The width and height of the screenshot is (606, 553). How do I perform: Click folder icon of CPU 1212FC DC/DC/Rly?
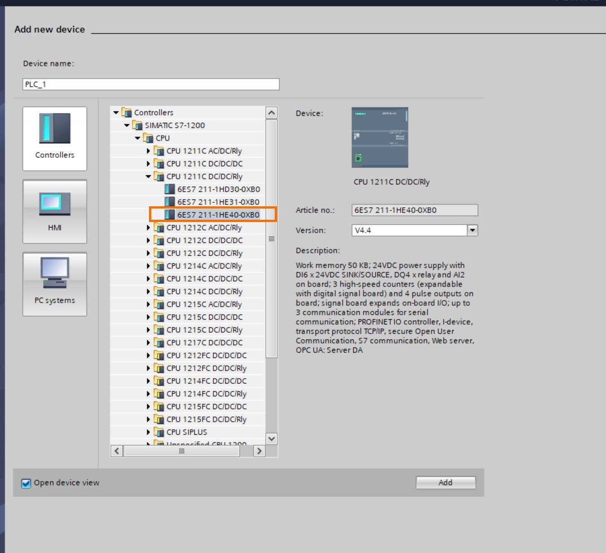(159, 368)
